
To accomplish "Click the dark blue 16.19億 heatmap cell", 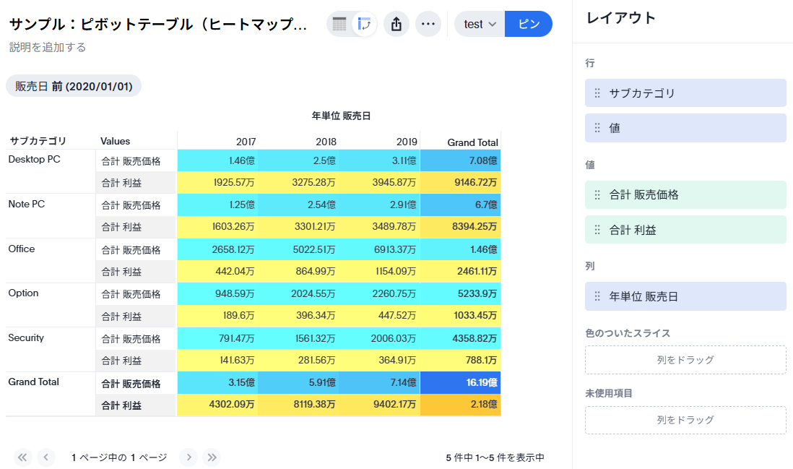I will point(460,383).
